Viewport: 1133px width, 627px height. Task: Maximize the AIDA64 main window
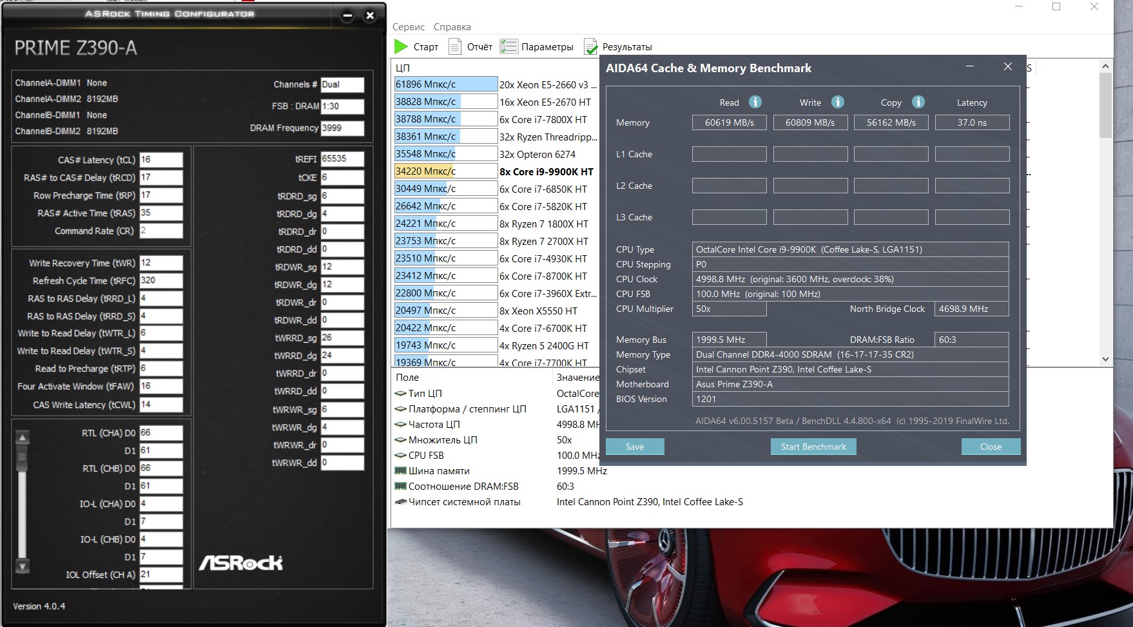(x=1056, y=6)
